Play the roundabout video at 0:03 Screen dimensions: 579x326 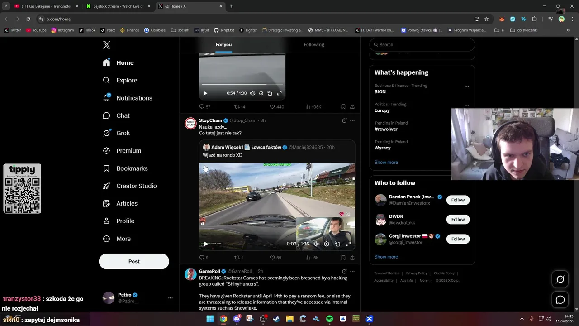coord(206,244)
